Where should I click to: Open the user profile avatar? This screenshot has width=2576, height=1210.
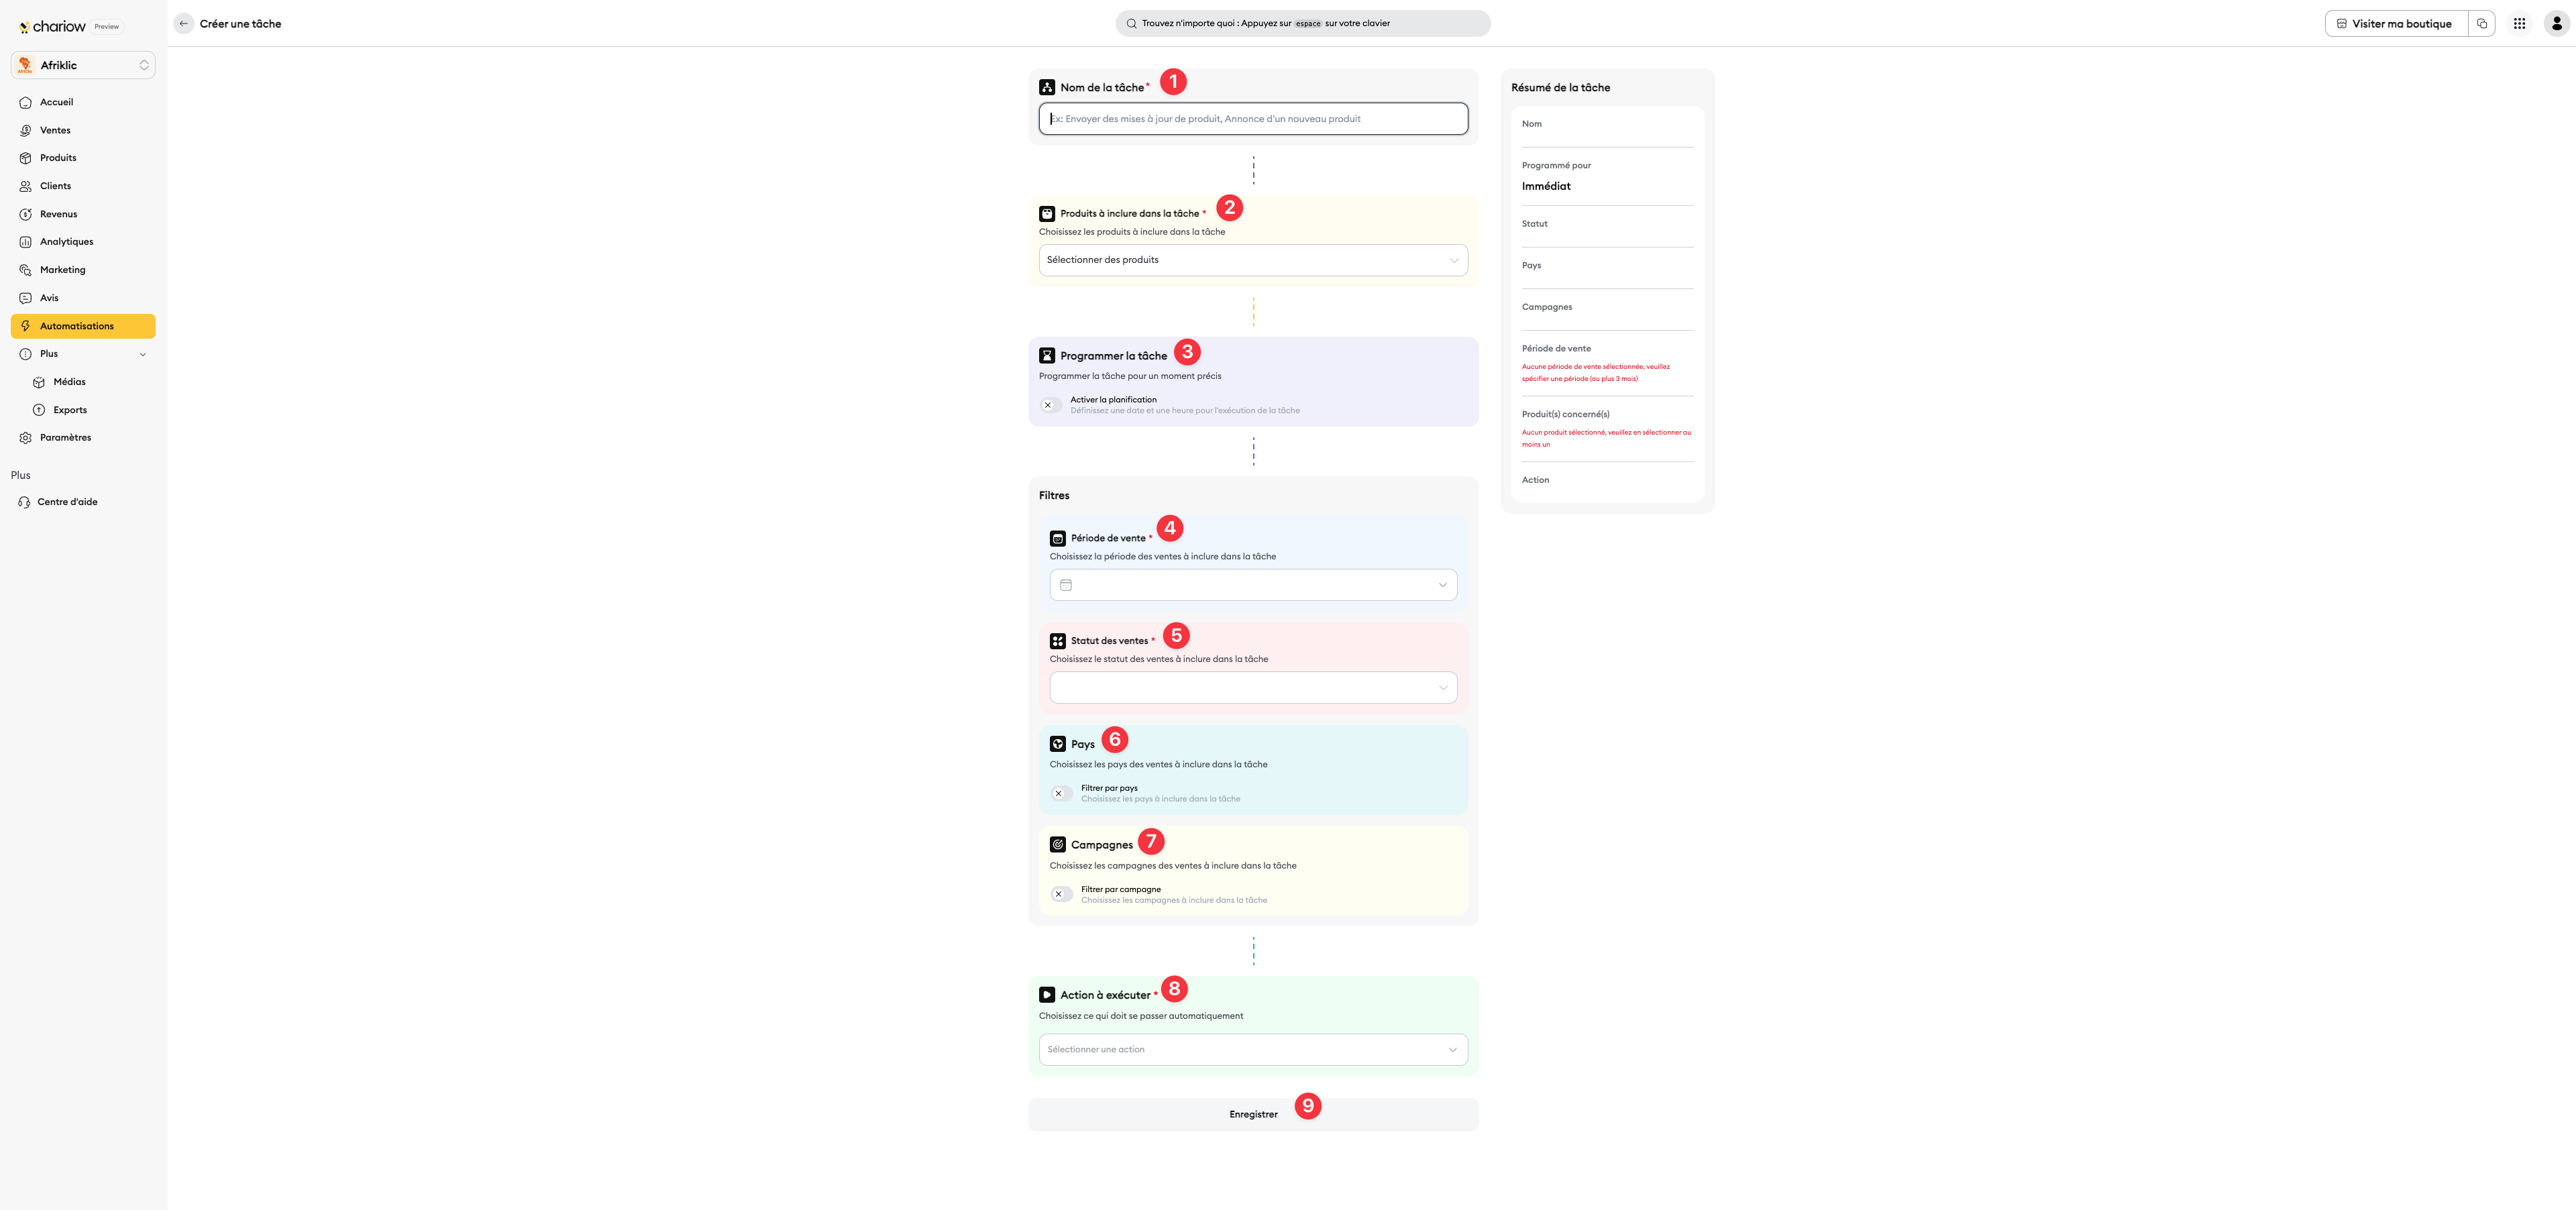pyautogui.click(x=2556, y=24)
